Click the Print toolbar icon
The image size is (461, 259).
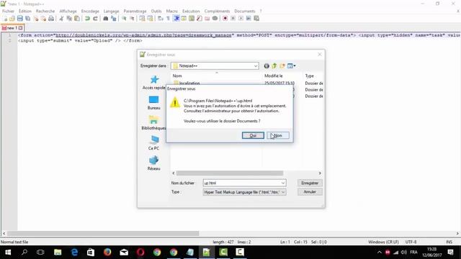(x=51, y=19)
